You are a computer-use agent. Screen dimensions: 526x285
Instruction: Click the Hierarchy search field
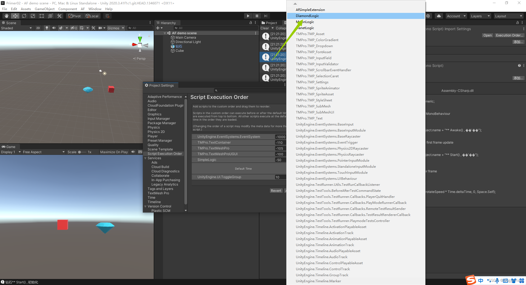[216, 28]
